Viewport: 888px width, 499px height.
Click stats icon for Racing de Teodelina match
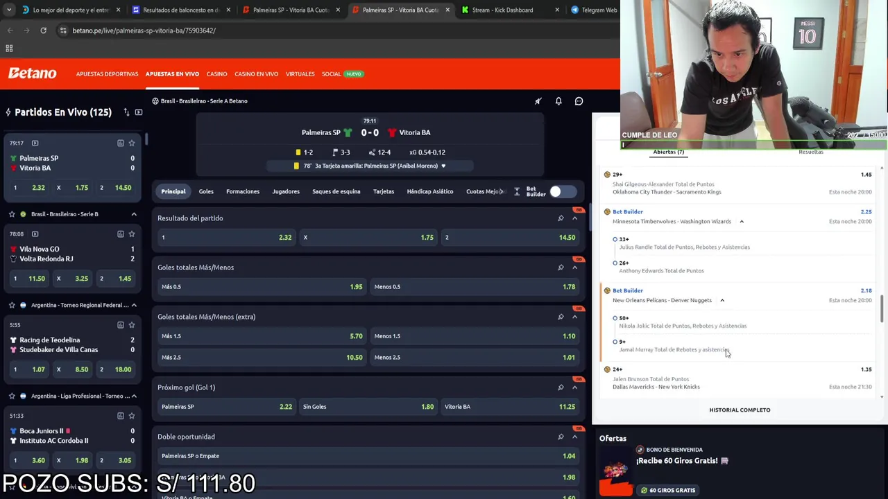120,324
